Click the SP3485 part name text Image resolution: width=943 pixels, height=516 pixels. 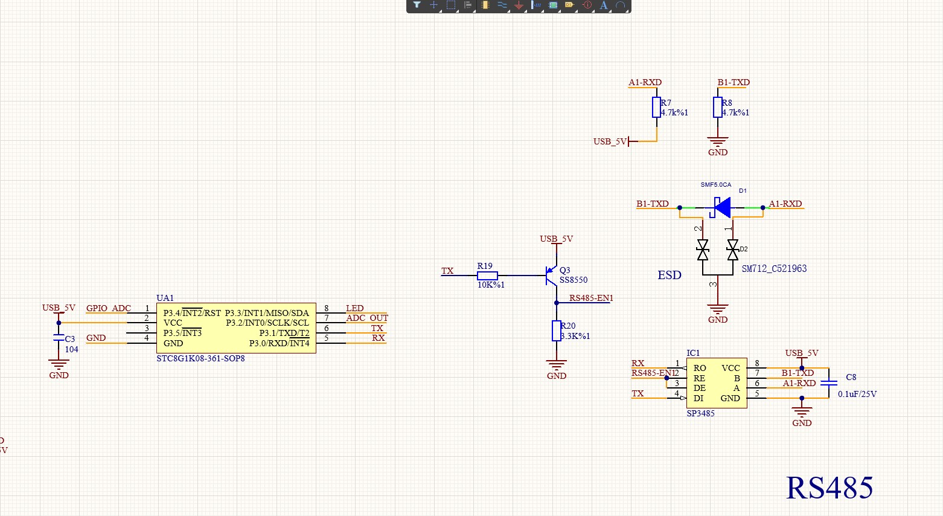[700, 413]
